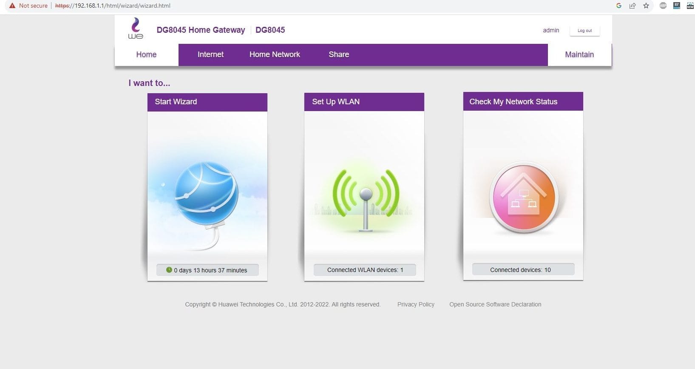Open the Home tab
The width and height of the screenshot is (695, 369).
pos(146,54)
